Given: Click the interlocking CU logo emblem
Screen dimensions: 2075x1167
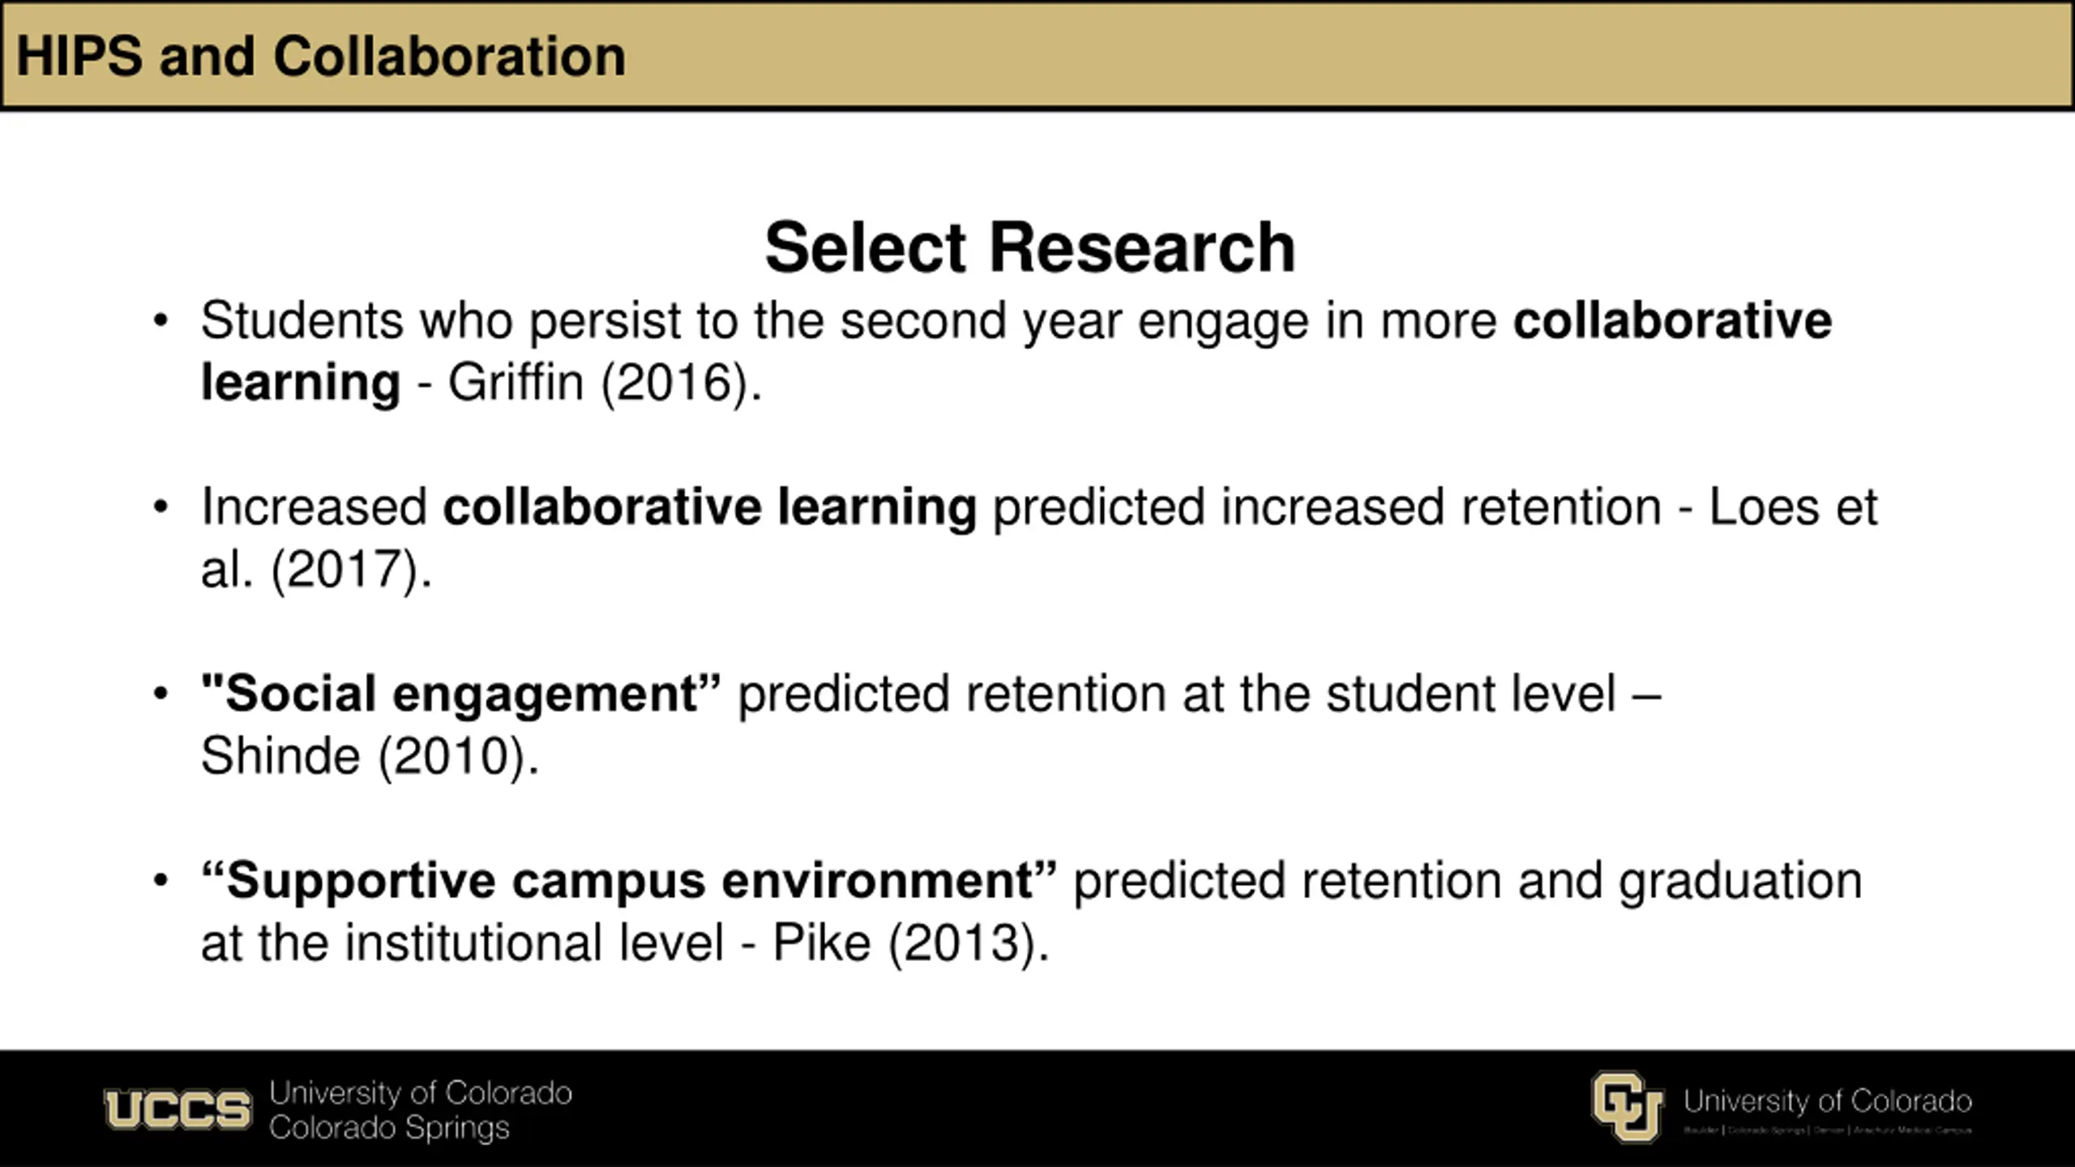Looking at the screenshot, I should (1628, 1107).
